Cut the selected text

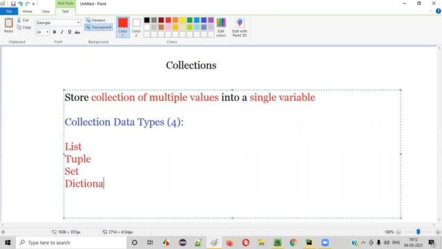click(23, 20)
